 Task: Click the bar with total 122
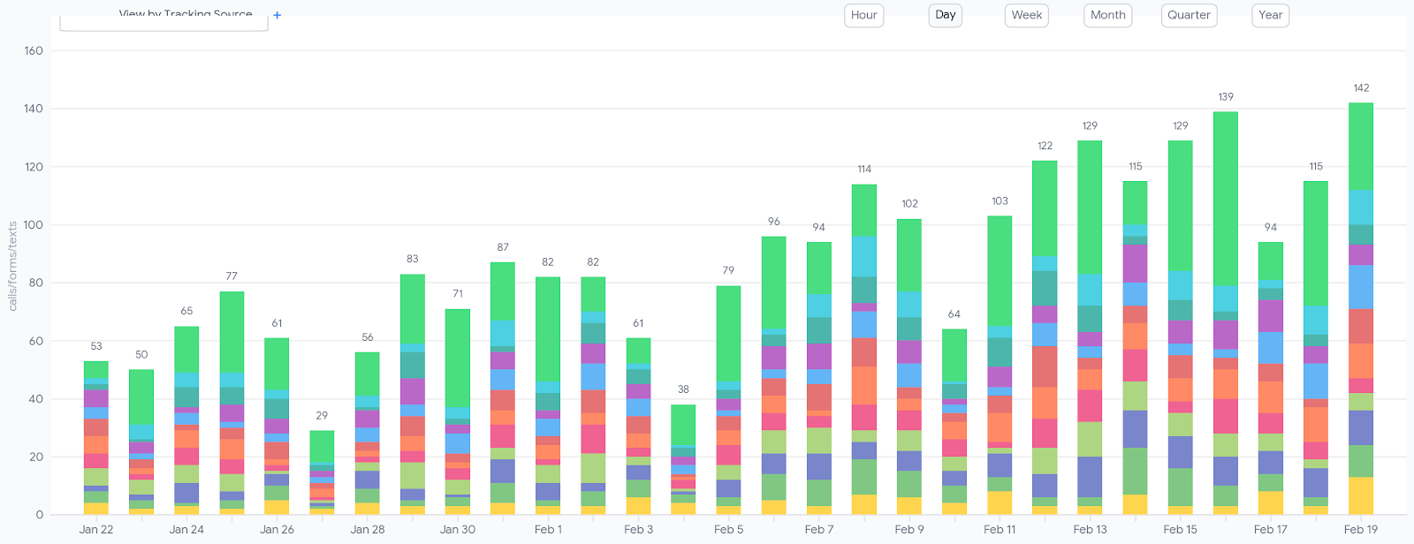tap(1045, 337)
